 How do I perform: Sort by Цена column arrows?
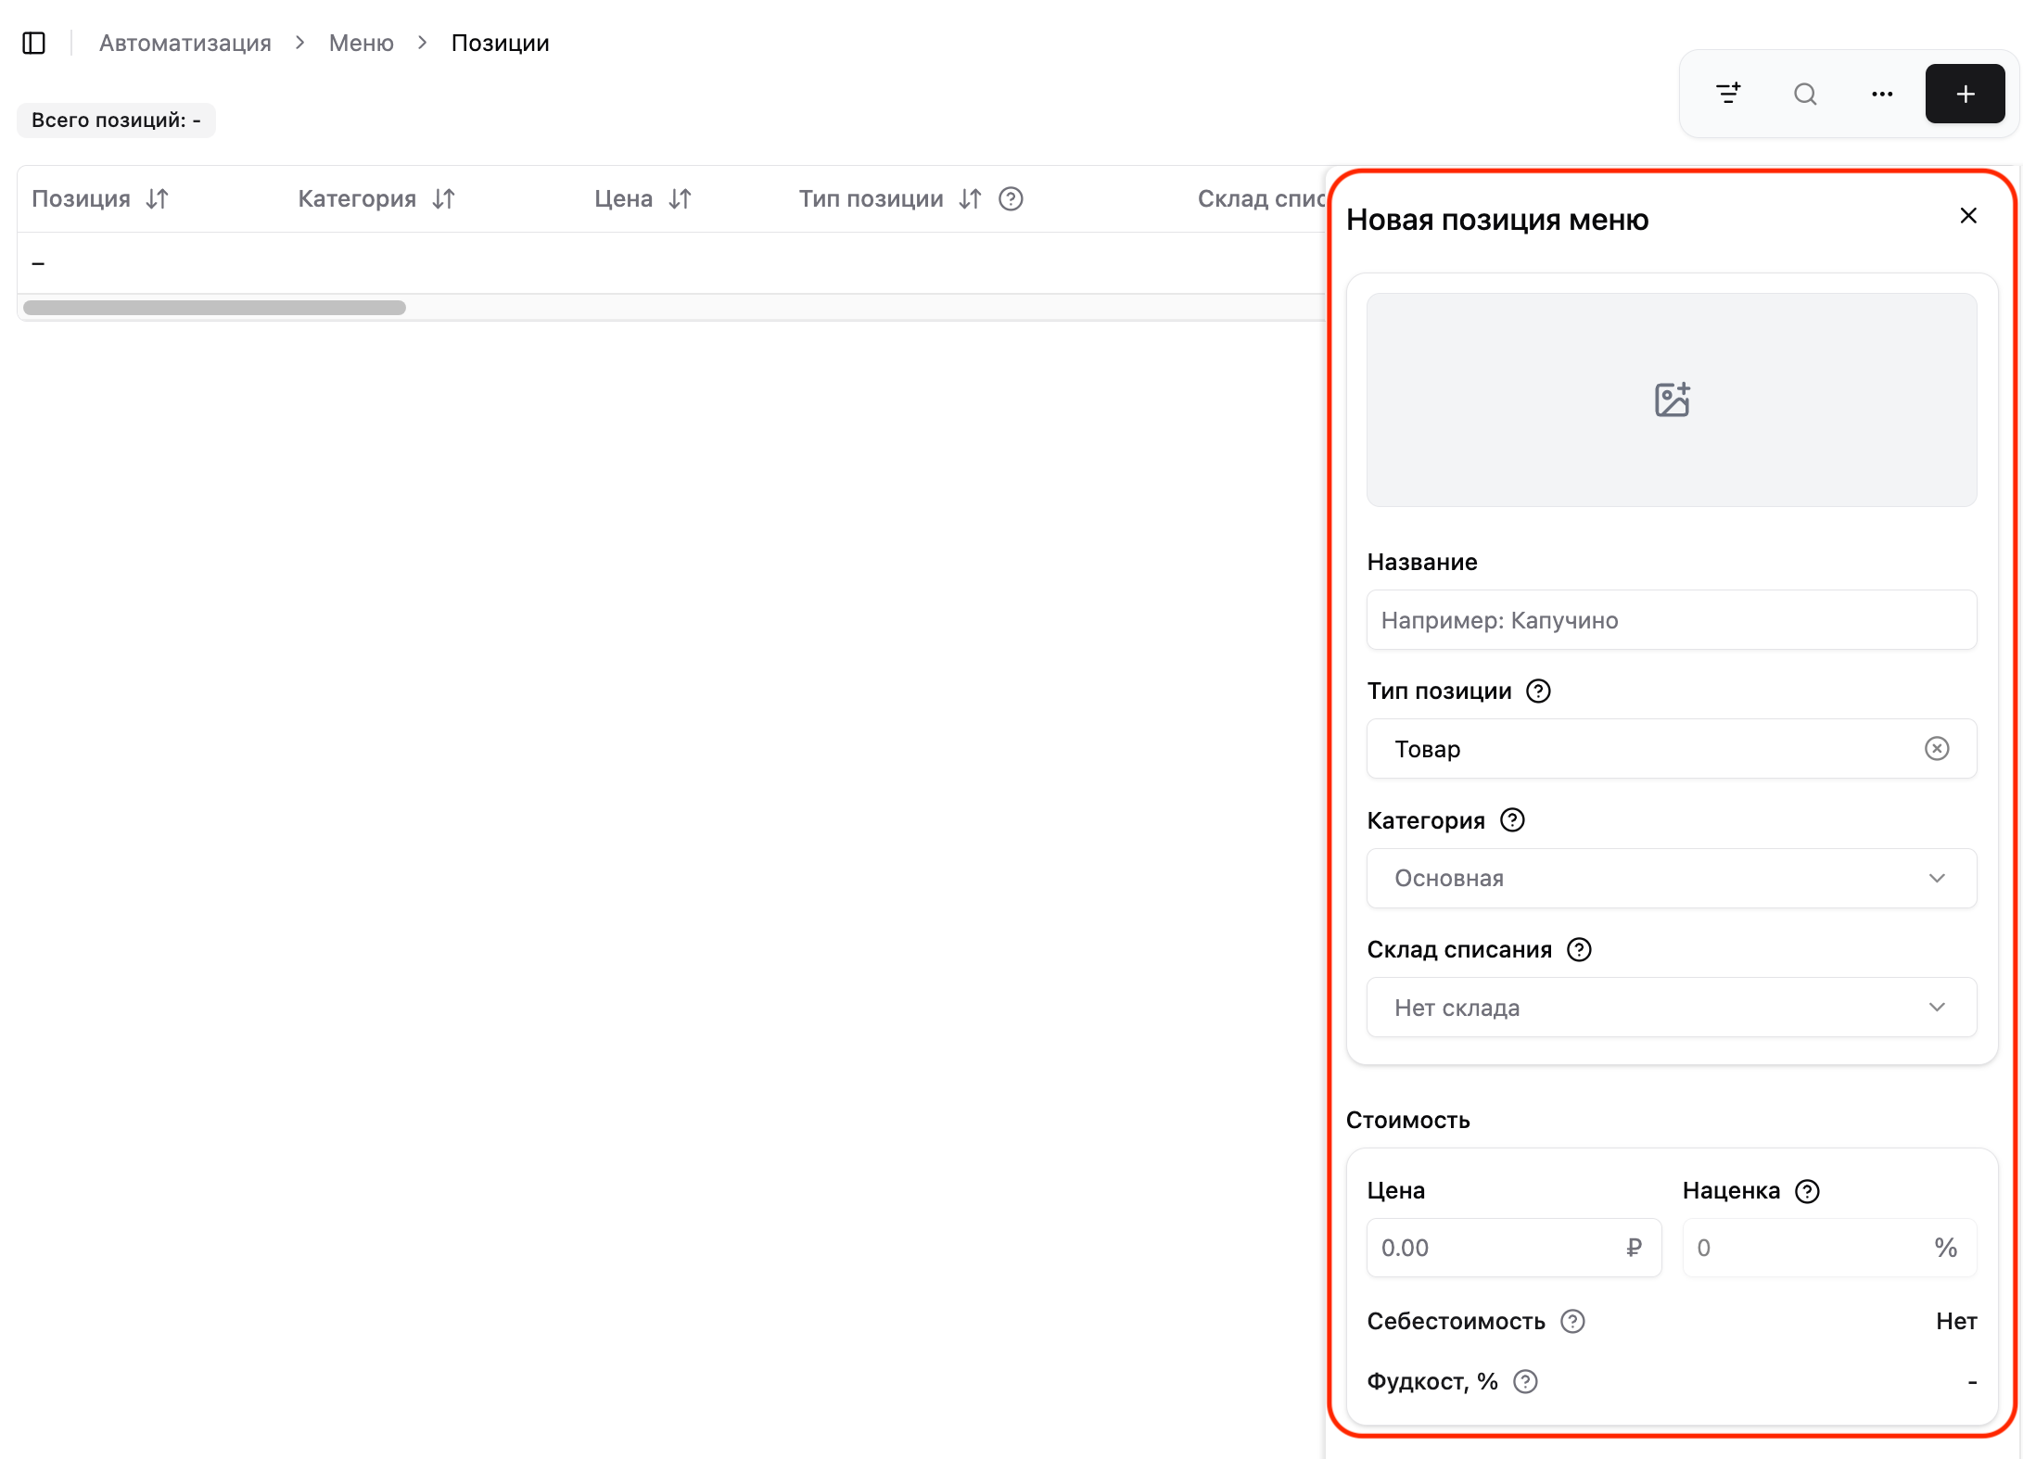pos(681,199)
